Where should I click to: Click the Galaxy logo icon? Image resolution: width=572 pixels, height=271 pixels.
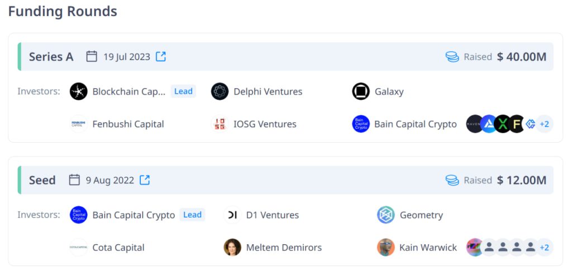361,91
